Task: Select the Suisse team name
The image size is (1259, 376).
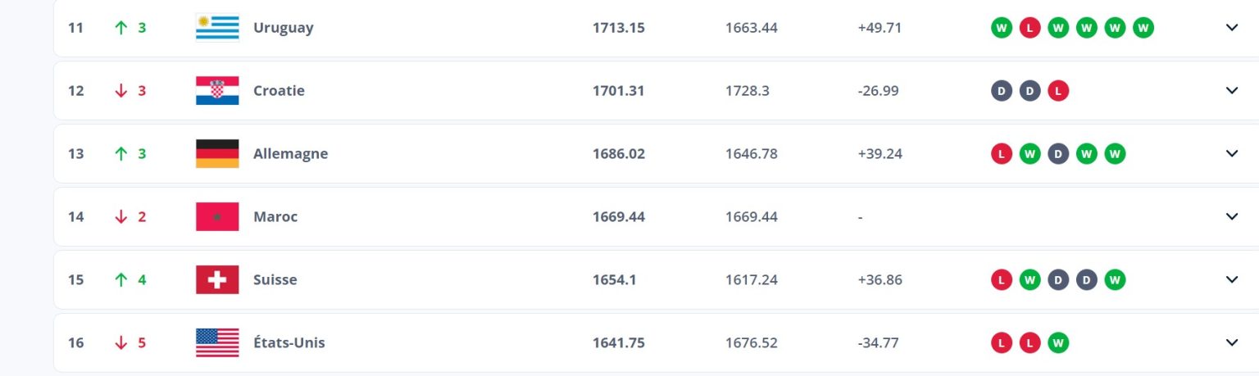Action: 275,280
